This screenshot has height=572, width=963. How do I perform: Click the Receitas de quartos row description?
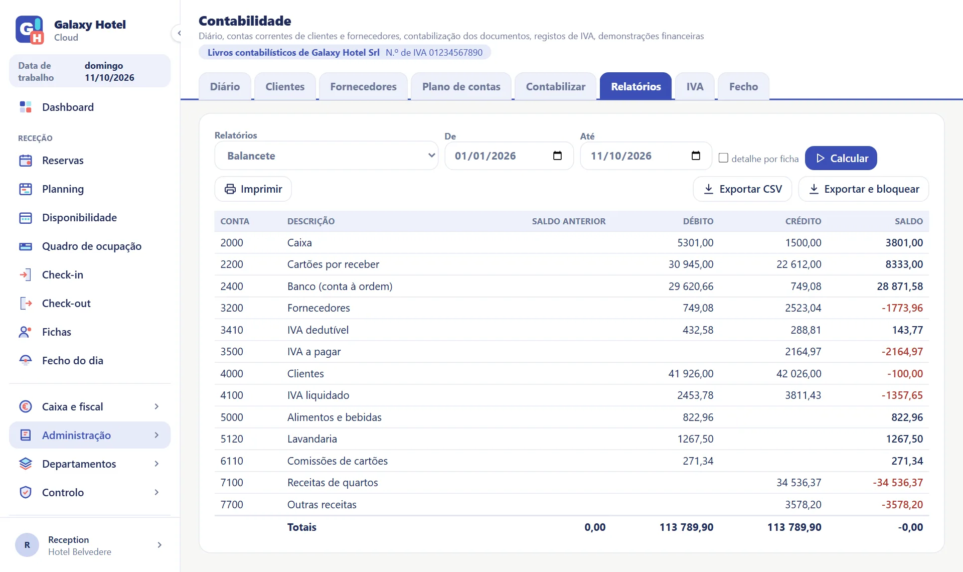click(x=333, y=483)
